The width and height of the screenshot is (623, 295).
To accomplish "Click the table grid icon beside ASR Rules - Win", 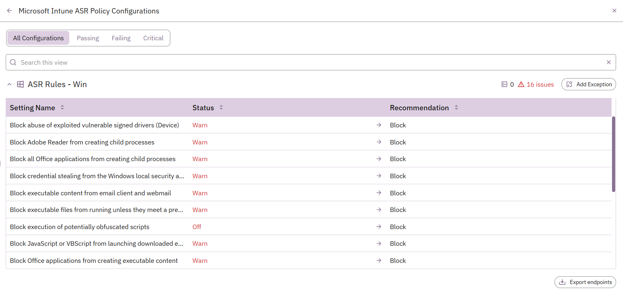I will pos(20,84).
